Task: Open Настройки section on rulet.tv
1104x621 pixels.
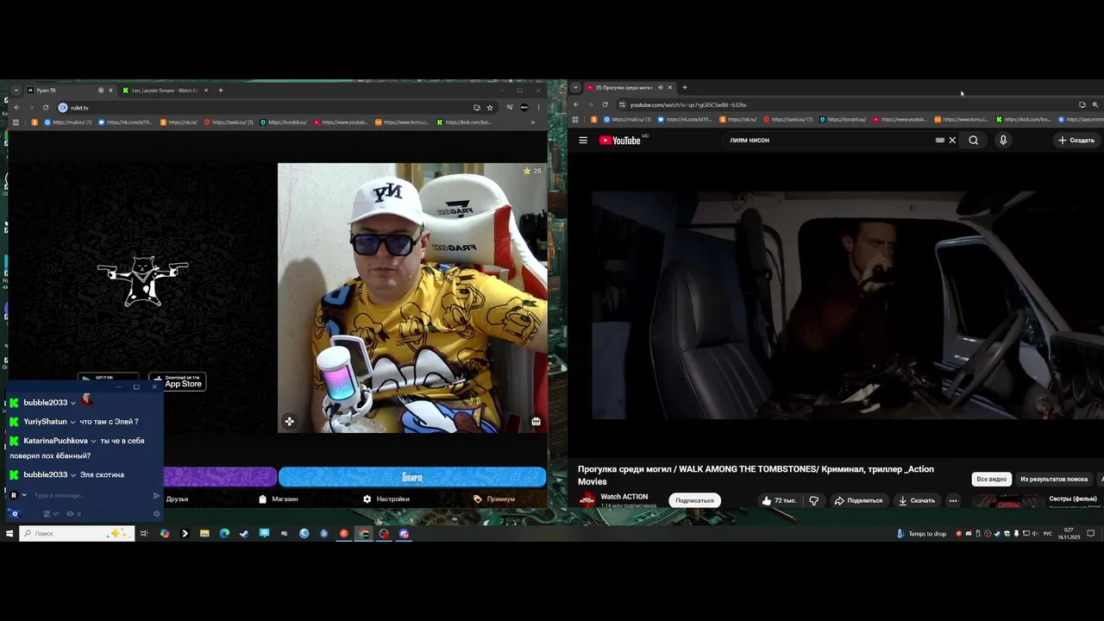Action: point(386,499)
